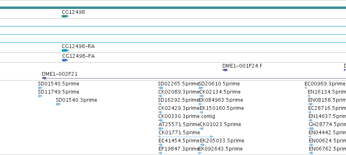Select the teal chromosome bar at top
This screenshot has width=346, height=155.
pyautogui.click(x=173, y=8)
